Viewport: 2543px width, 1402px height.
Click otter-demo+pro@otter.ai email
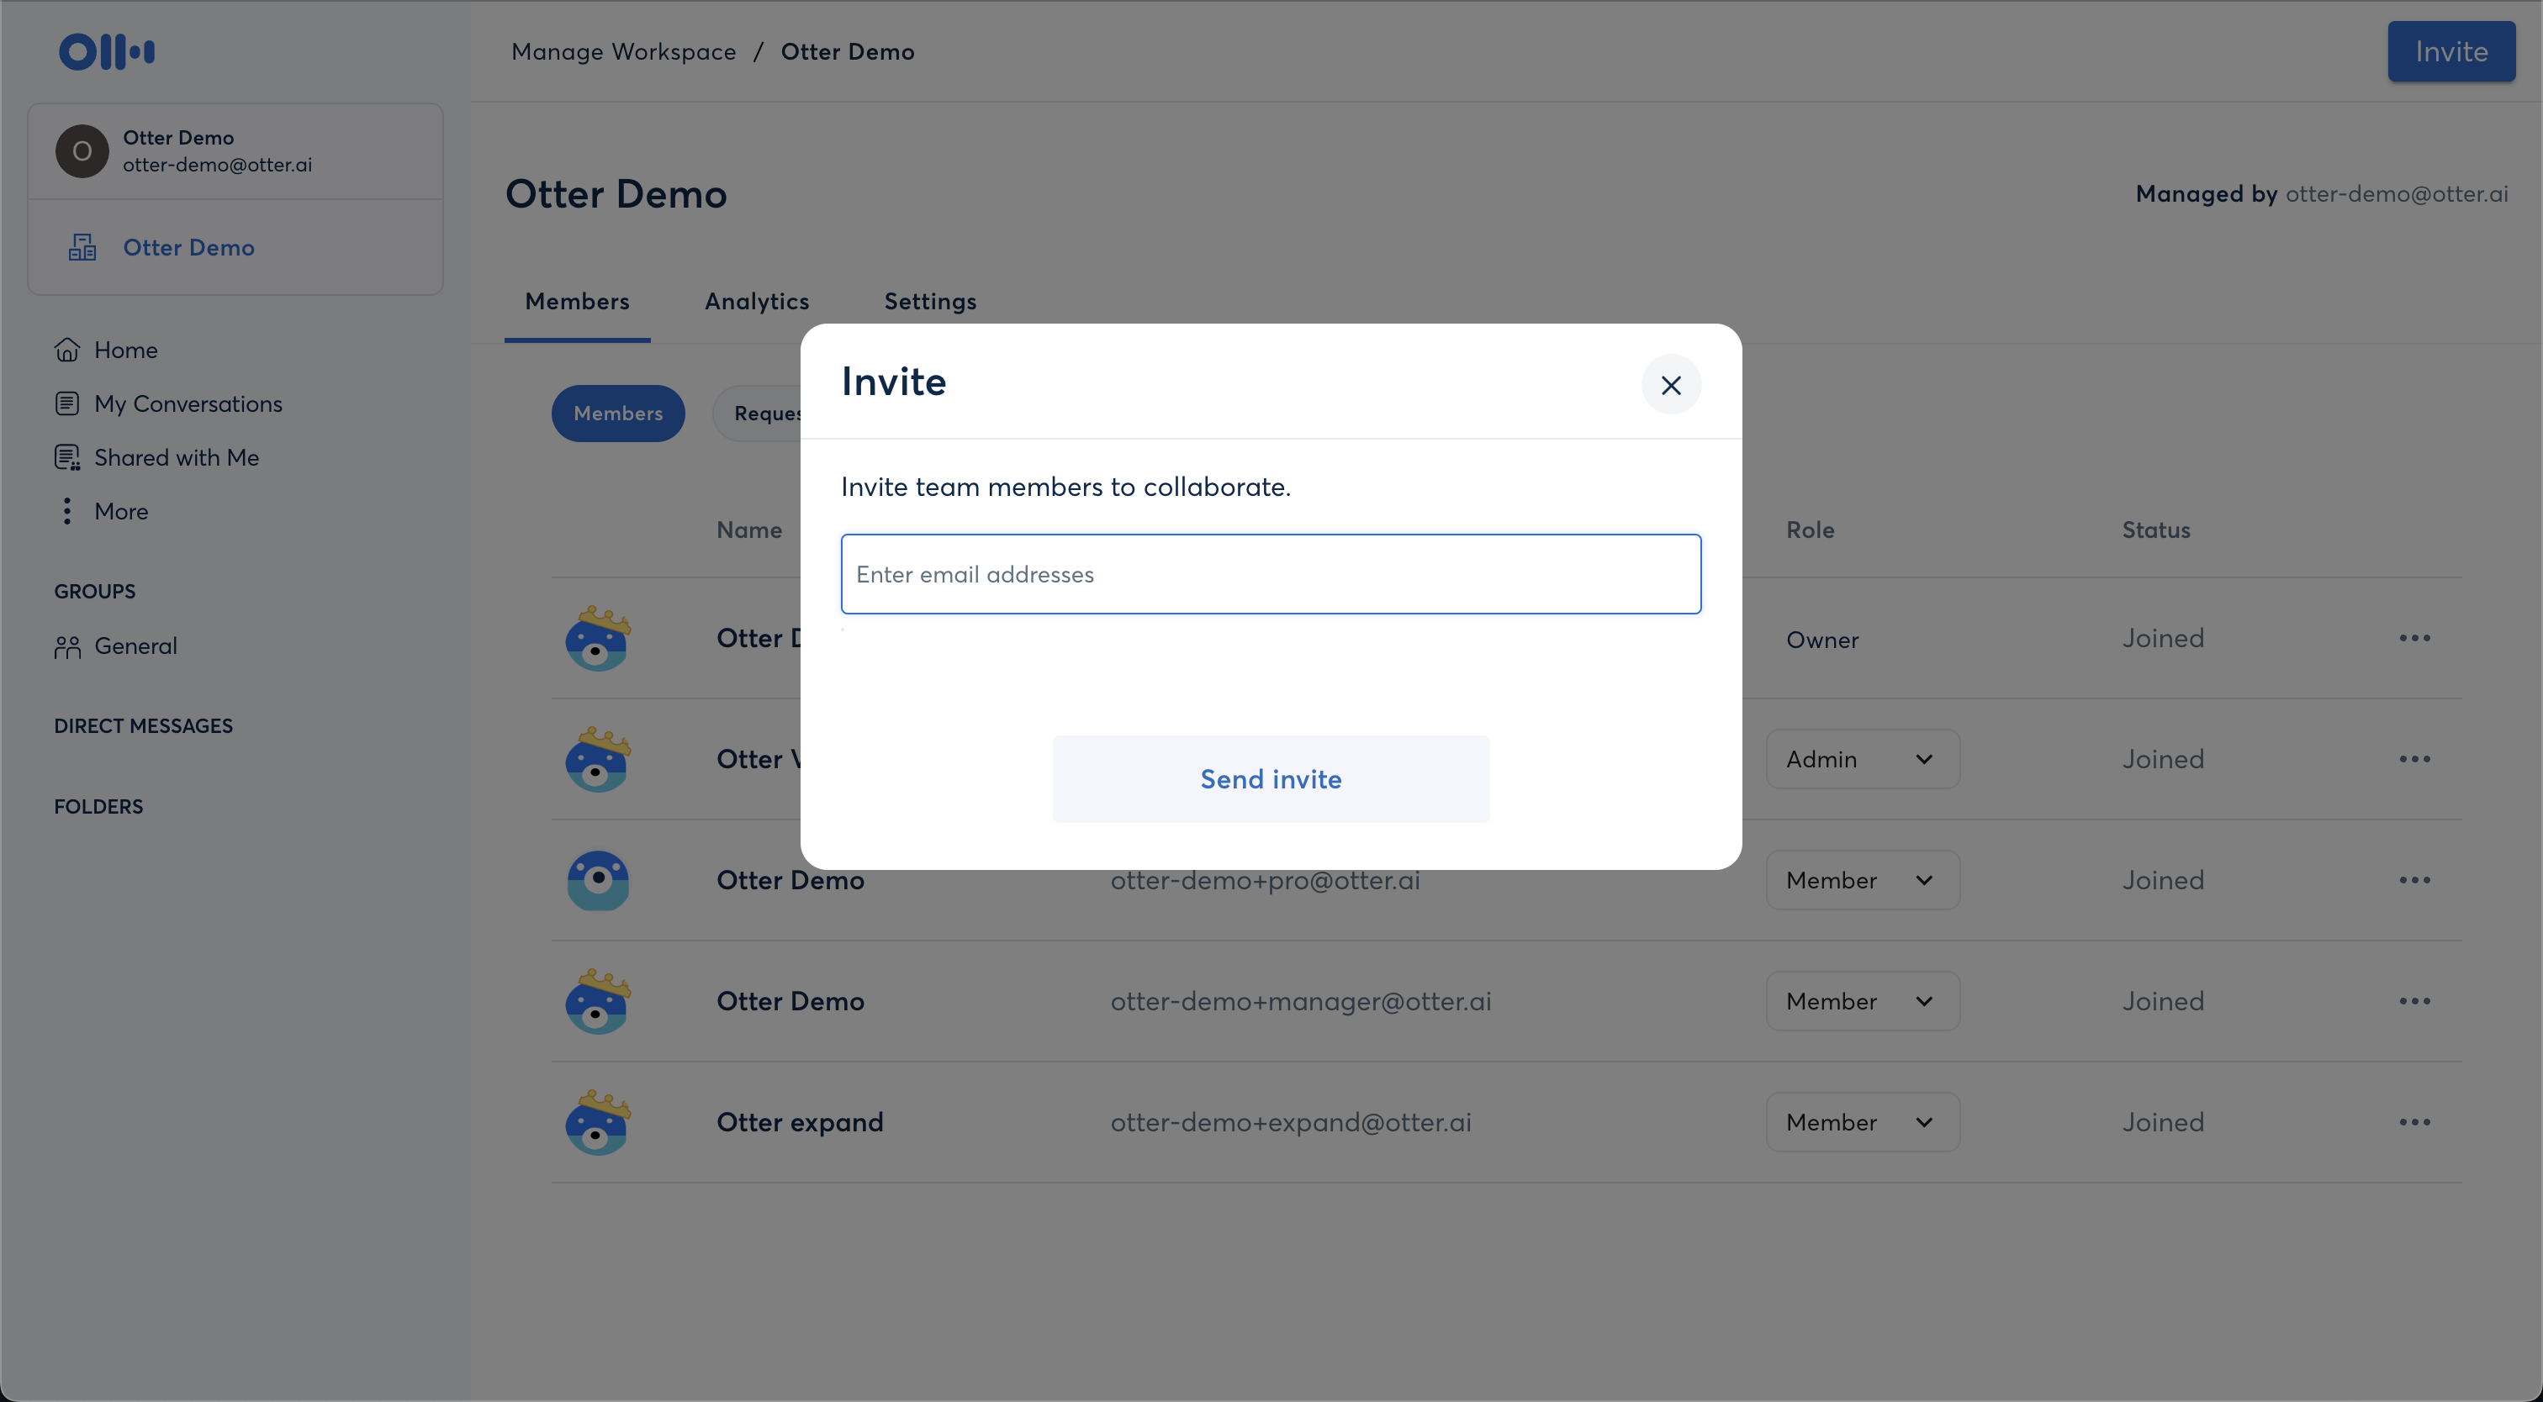click(x=1266, y=880)
